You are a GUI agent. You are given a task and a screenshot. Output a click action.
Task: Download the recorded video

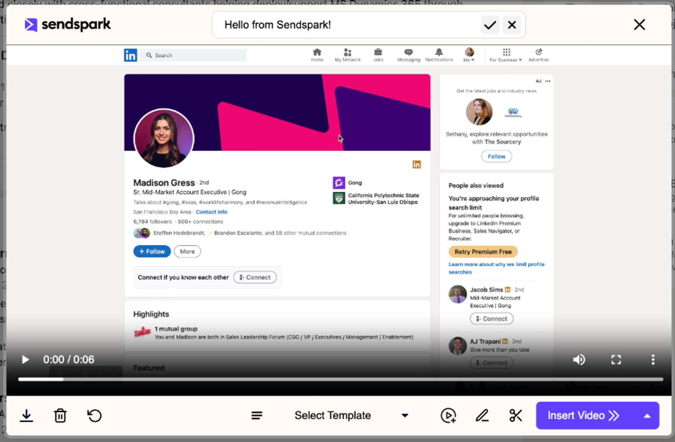tap(27, 416)
